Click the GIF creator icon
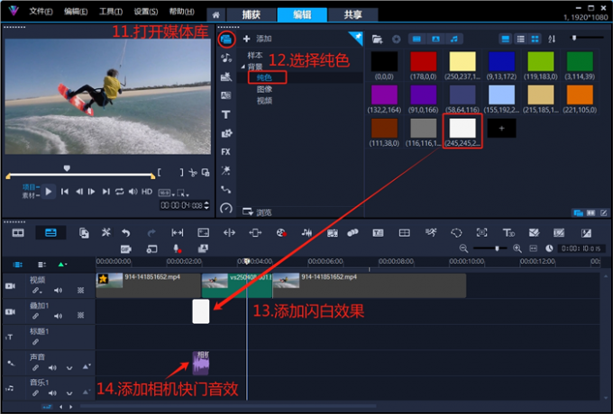The height and width of the screenshot is (414, 613). click(x=126, y=249)
